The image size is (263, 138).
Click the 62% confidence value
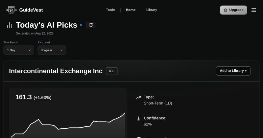click(x=148, y=124)
